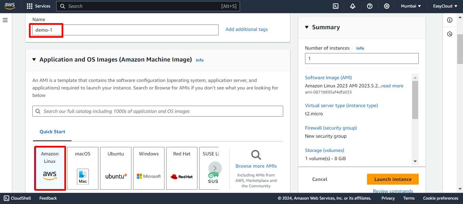Viewport: 463px width, 204px height.
Task: Select the Red Hat AMI tile
Action: pos(182,168)
